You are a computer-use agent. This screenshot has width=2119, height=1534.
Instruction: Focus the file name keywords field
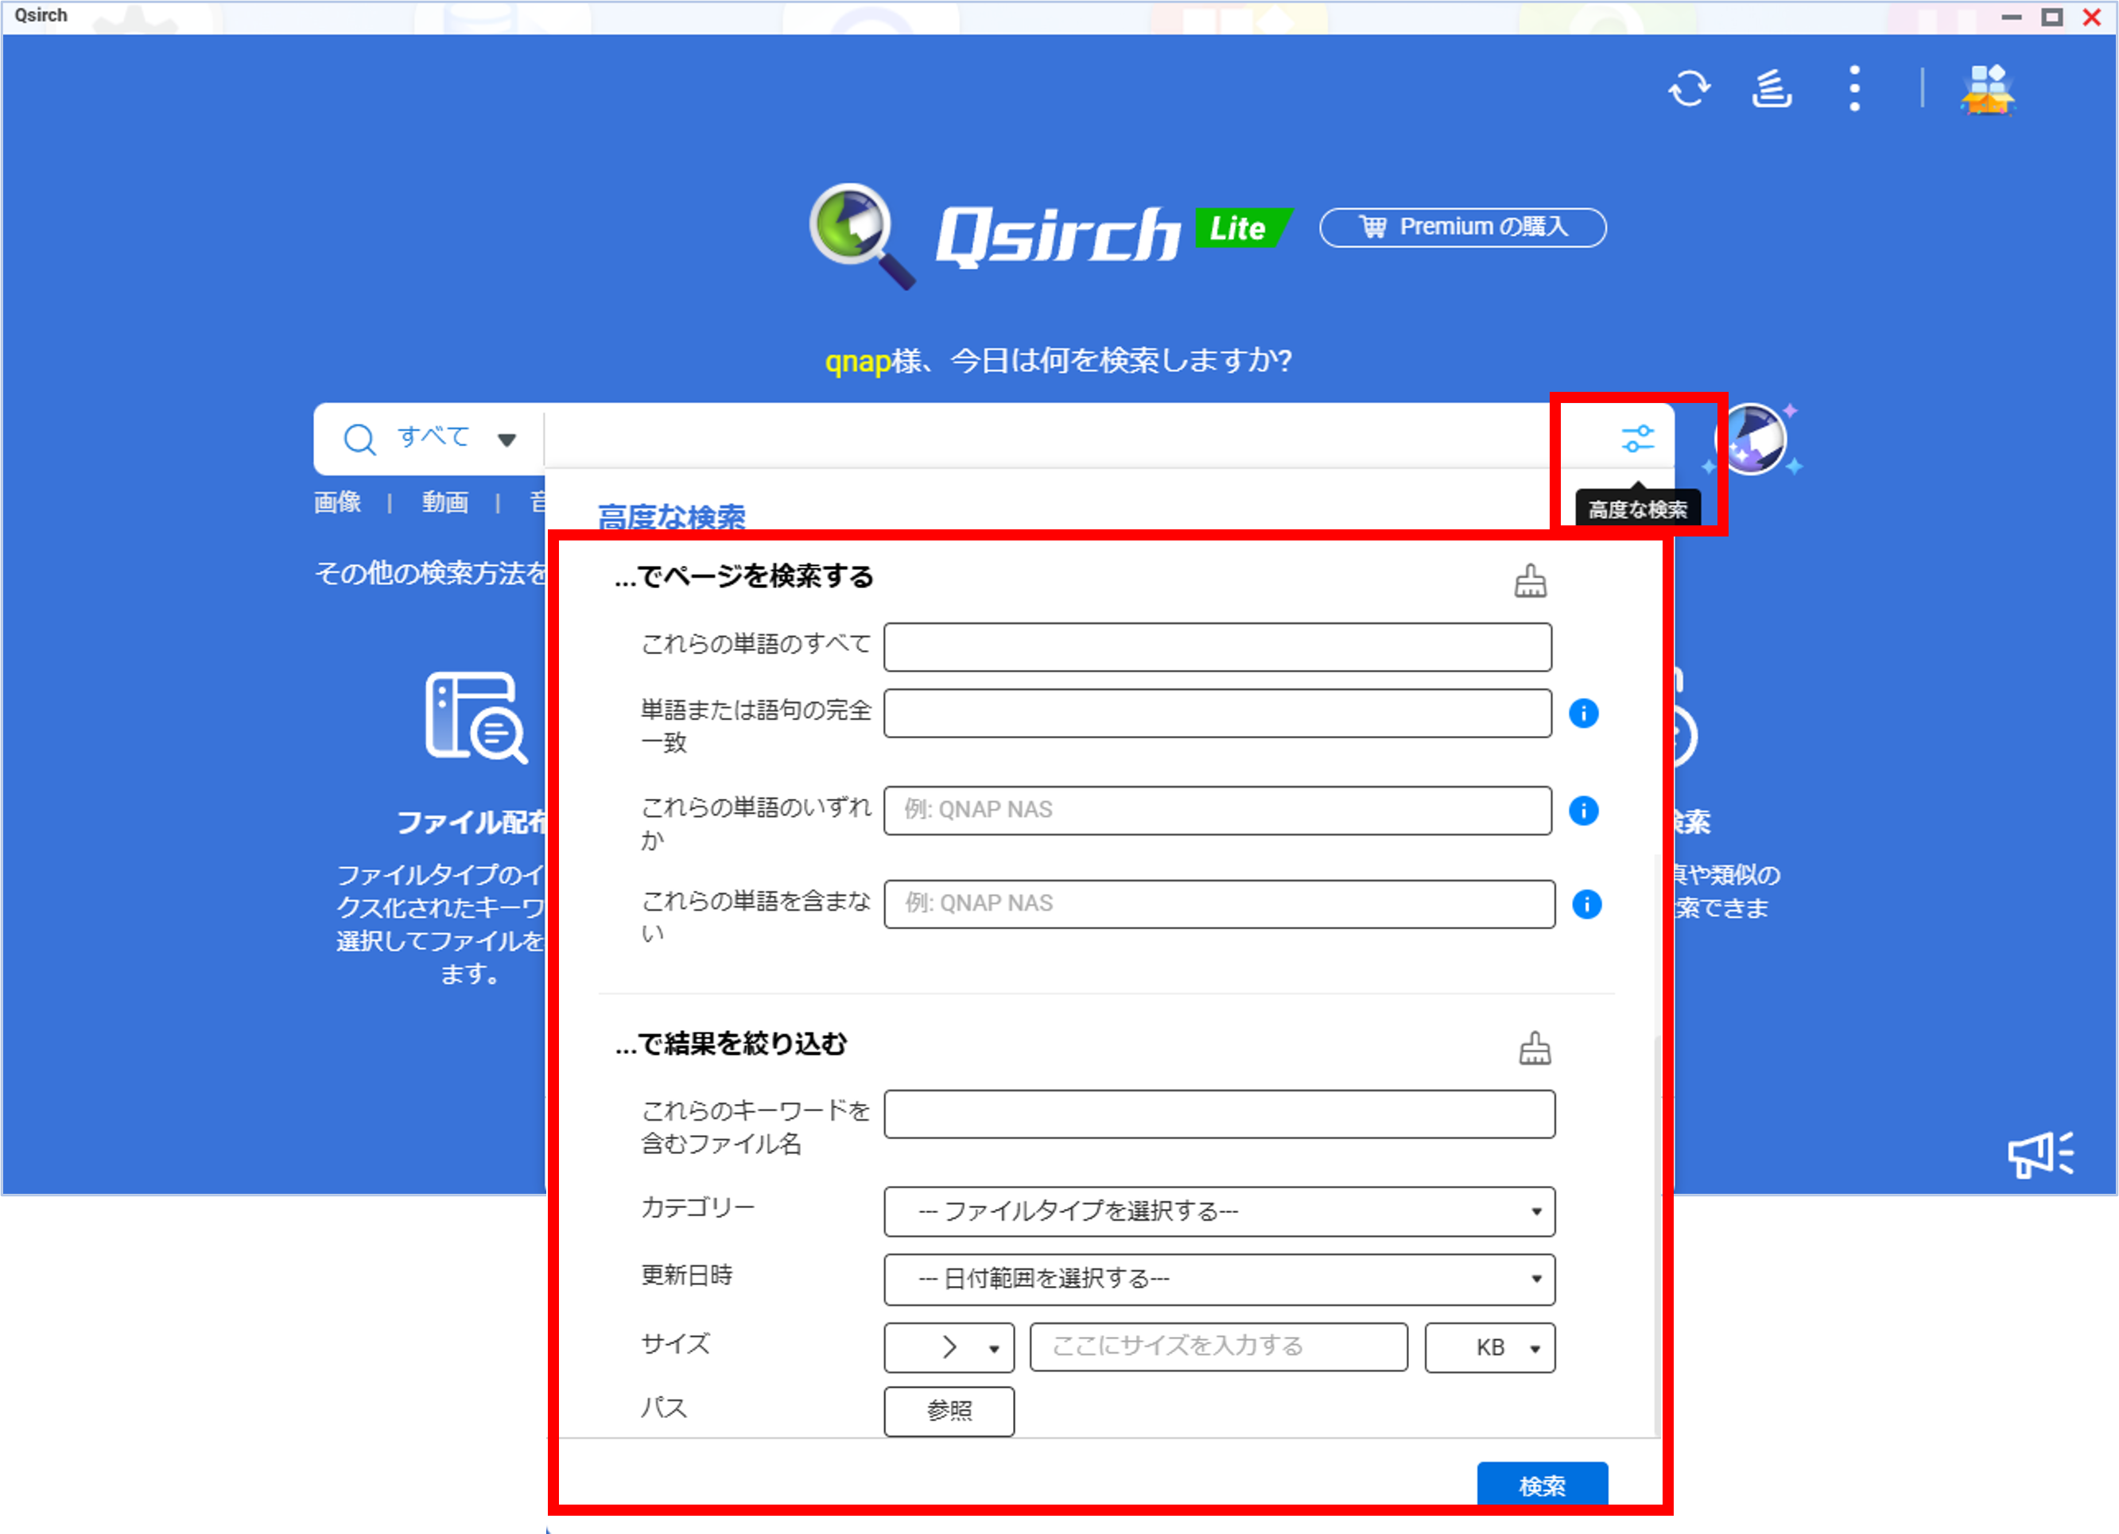pos(1219,1114)
